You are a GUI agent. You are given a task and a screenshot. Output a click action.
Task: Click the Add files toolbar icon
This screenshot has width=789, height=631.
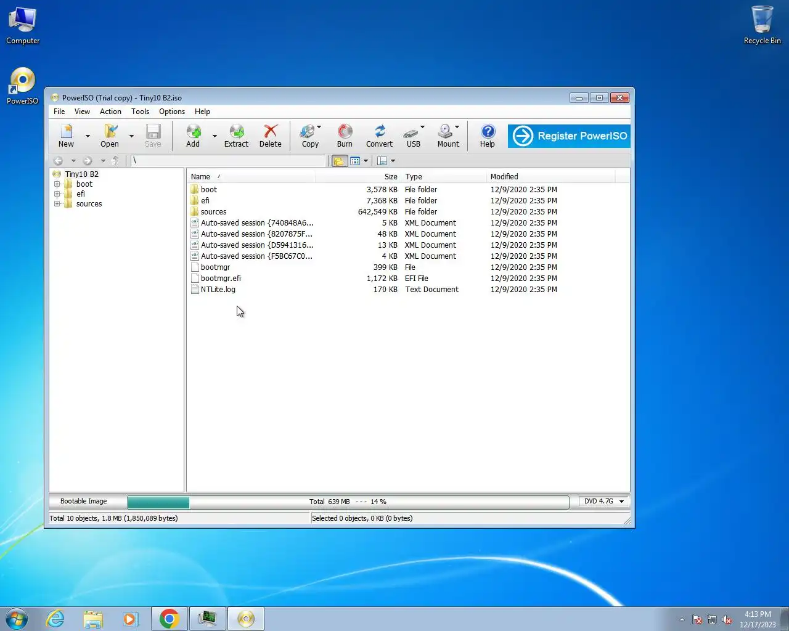tap(193, 136)
